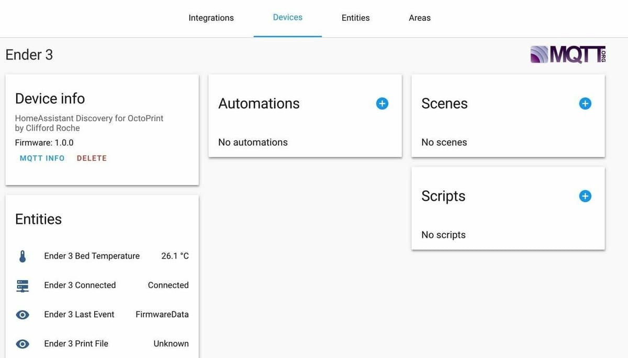Add a new script with plus icon
Image resolution: width=628 pixels, height=358 pixels.
585,196
